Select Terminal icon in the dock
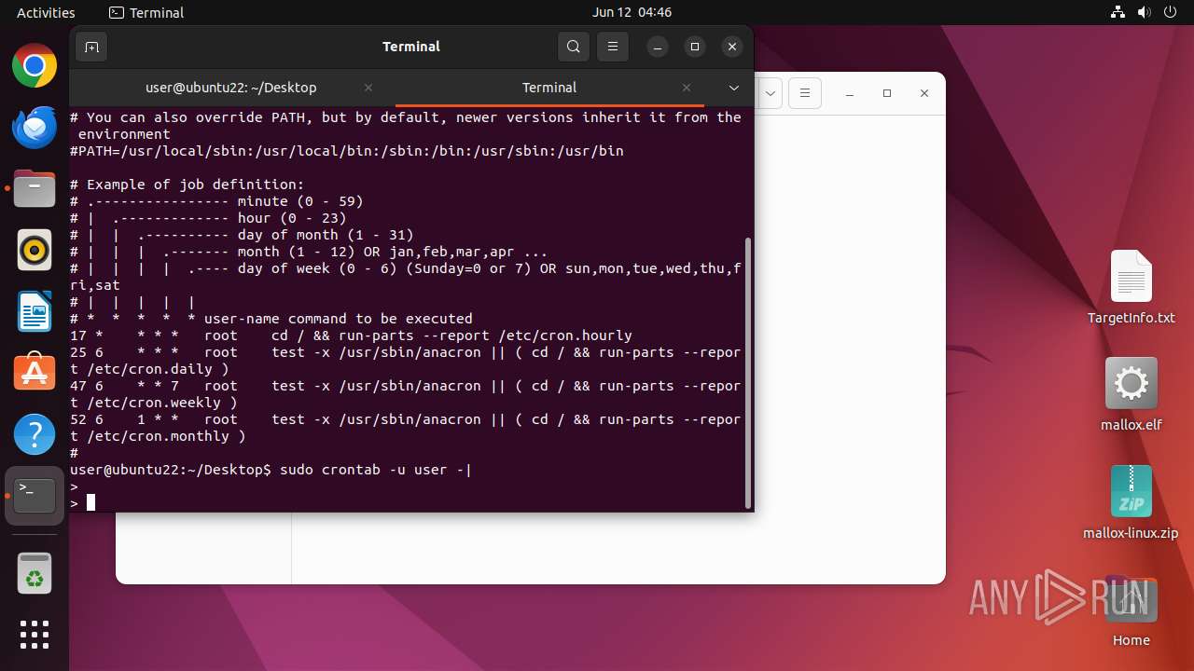The height and width of the screenshot is (671, 1194). pos(35,496)
